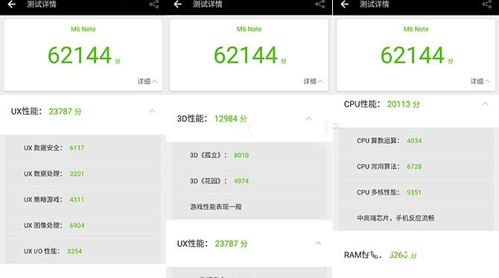499x278 pixels.
Task: Tap 测试详情 title in middle screen
Action: (208, 4)
